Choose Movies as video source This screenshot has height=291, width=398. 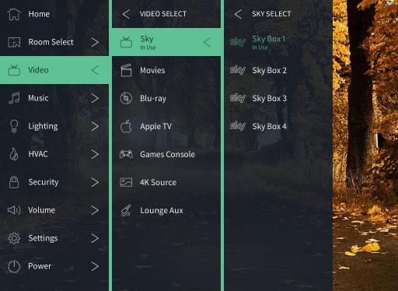(166, 70)
